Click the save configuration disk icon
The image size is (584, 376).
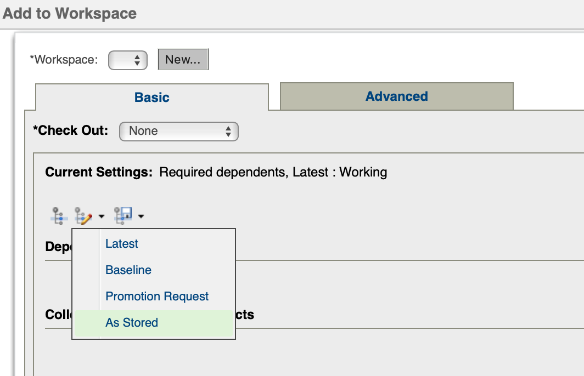pyautogui.click(x=122, y=216)
